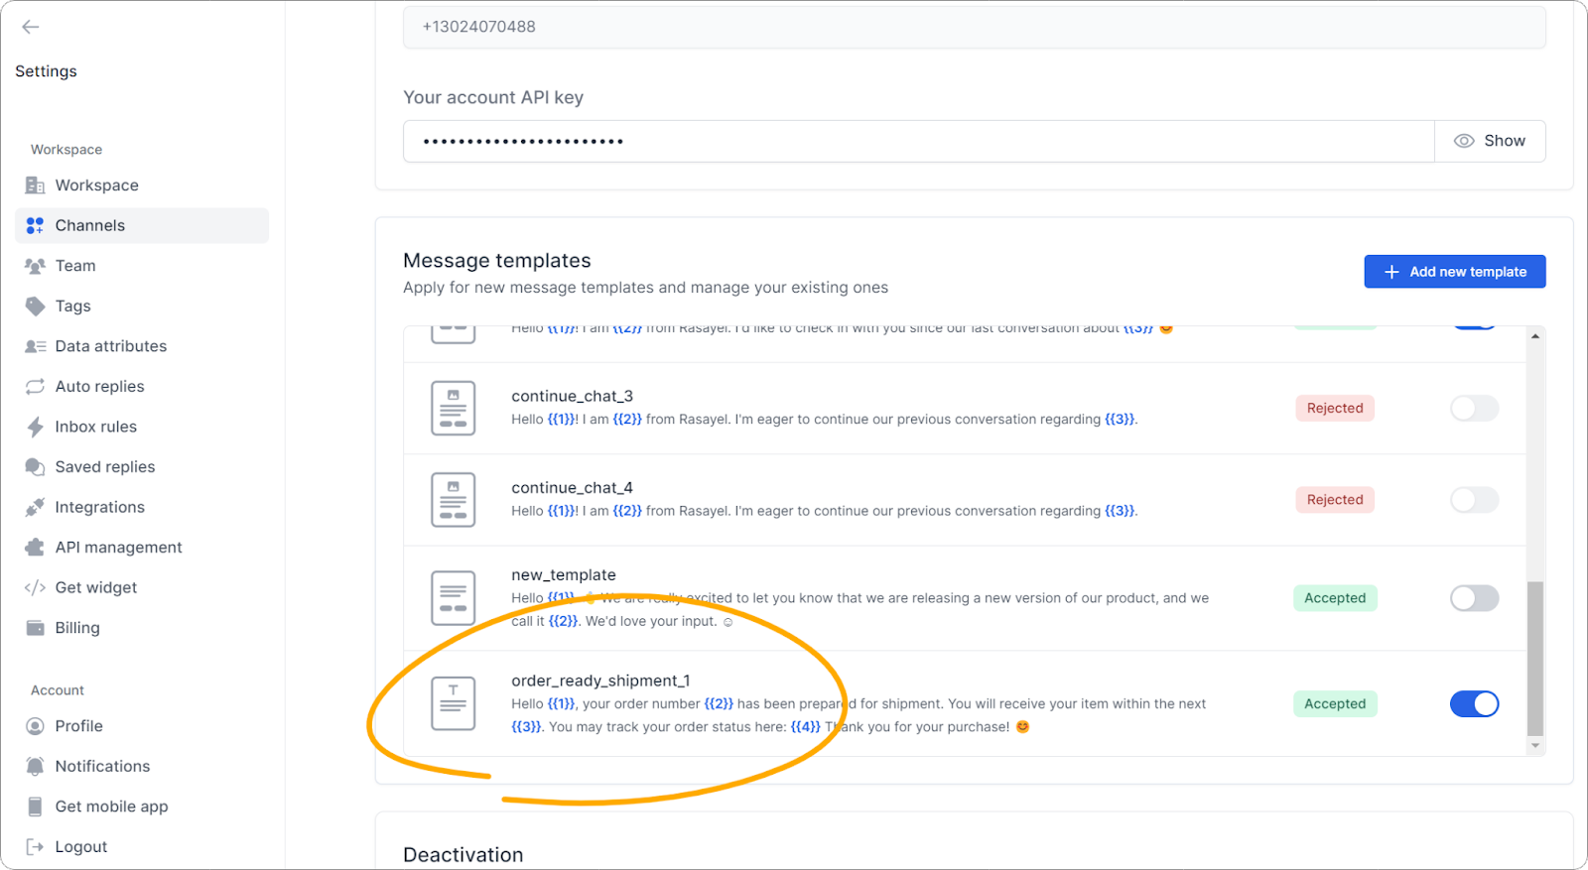Select Channels in the sidebar
1588x870 pixels.
(90, 225)
